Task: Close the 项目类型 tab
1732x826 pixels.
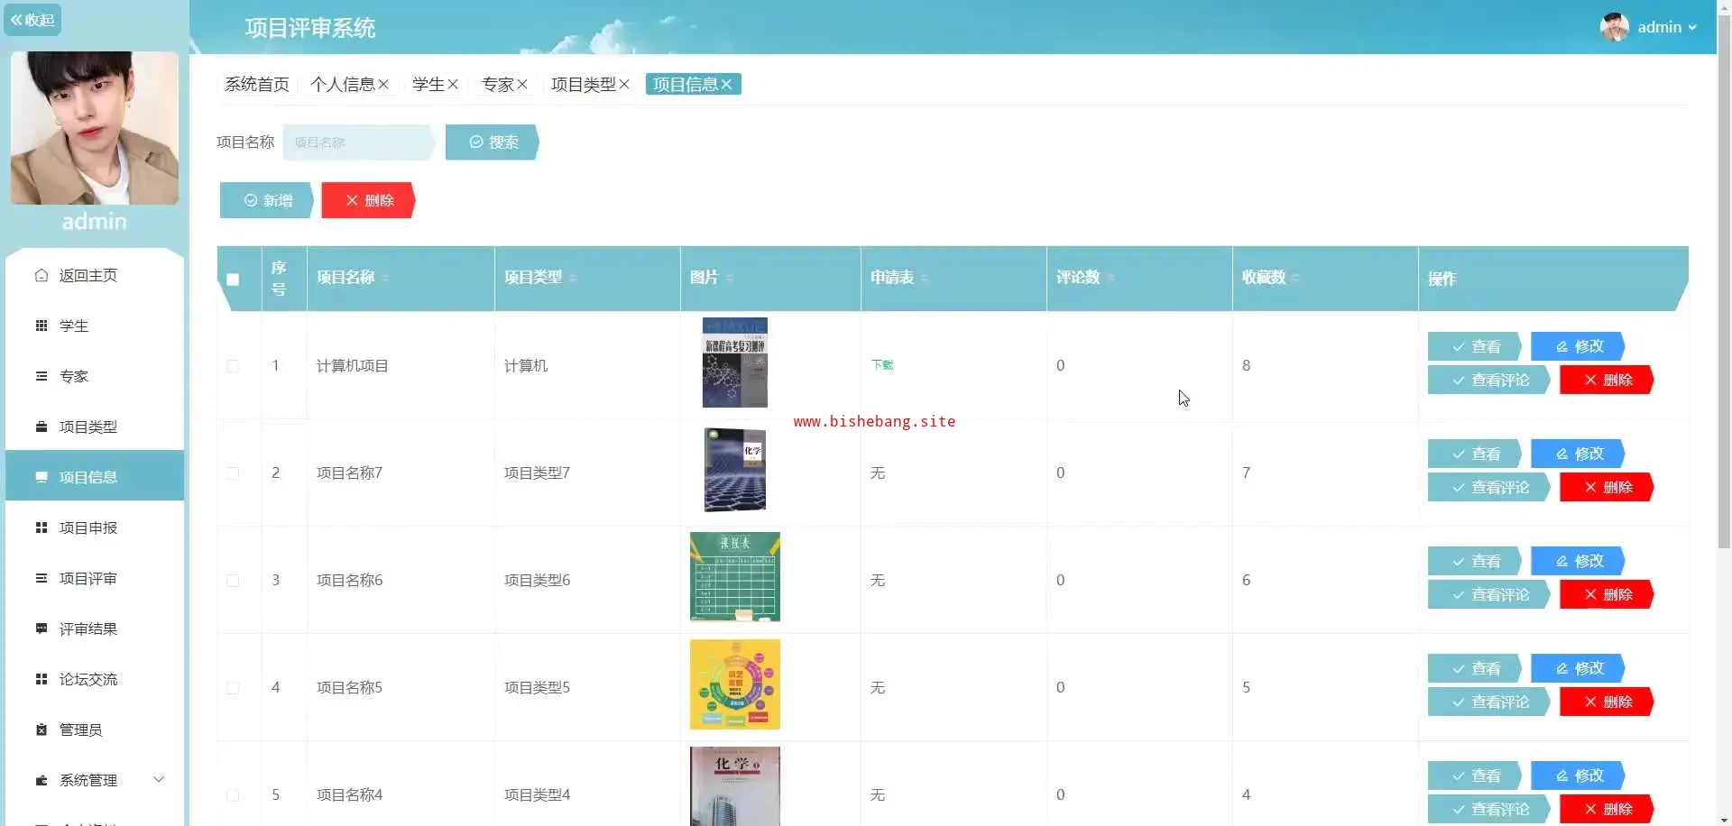Action: tap(624, 85)
